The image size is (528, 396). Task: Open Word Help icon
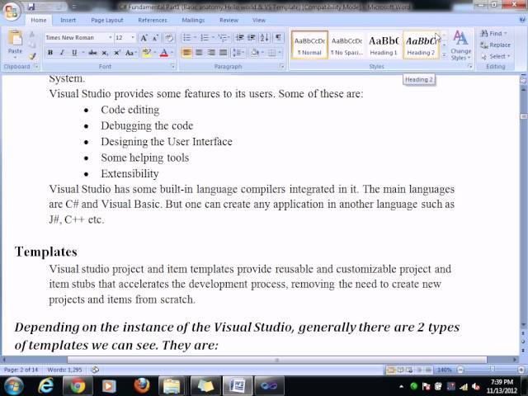(523, 20)
